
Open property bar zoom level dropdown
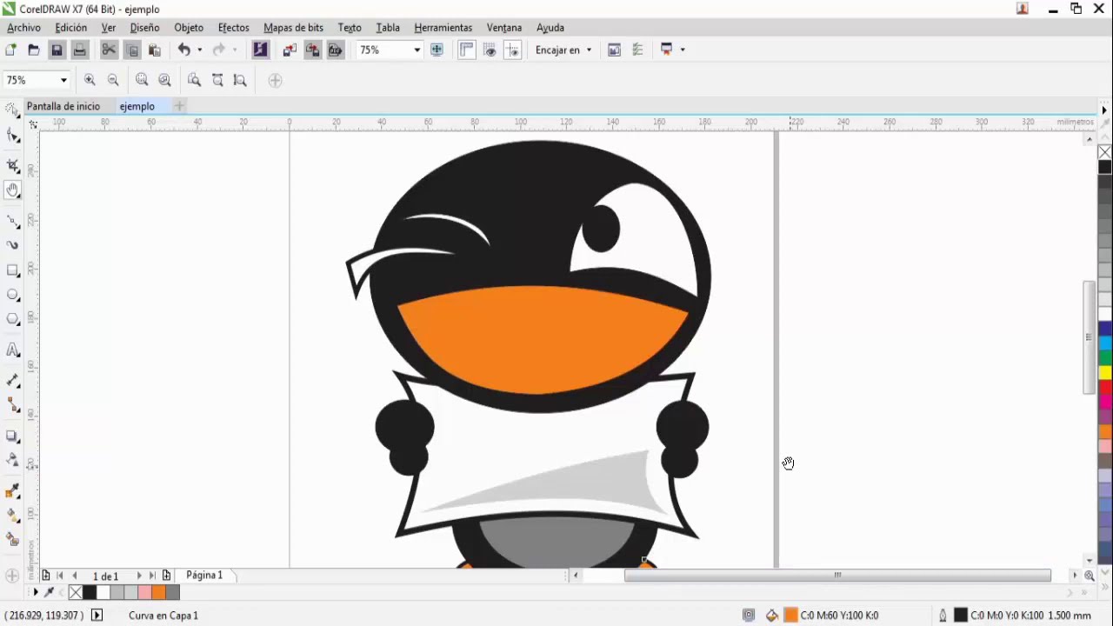point(63,80)
